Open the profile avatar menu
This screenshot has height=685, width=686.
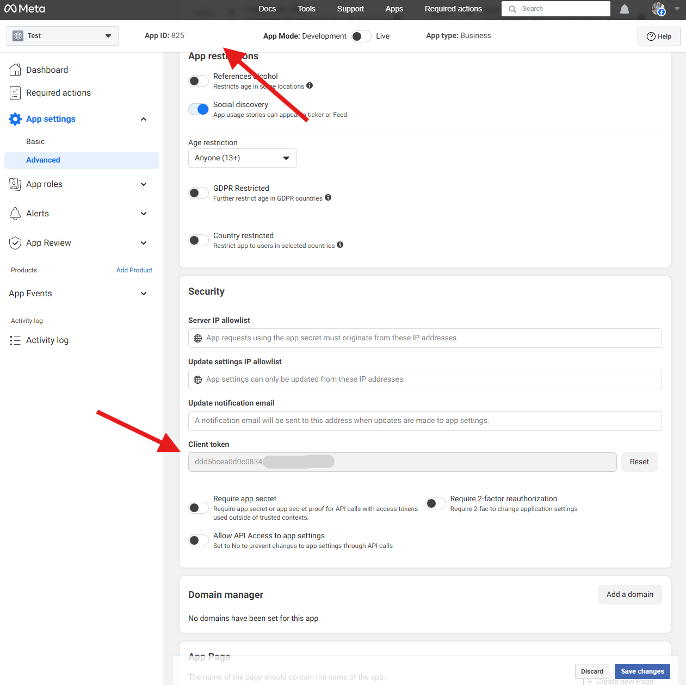(659, 9)
